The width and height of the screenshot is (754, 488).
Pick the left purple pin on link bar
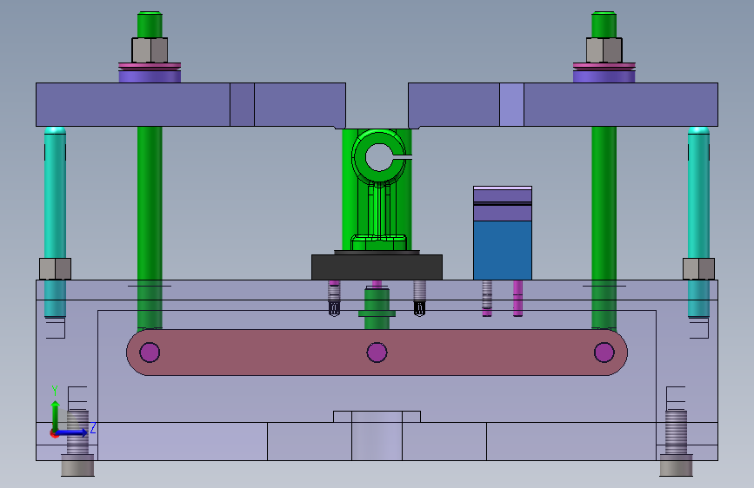(x=150, y=352)
